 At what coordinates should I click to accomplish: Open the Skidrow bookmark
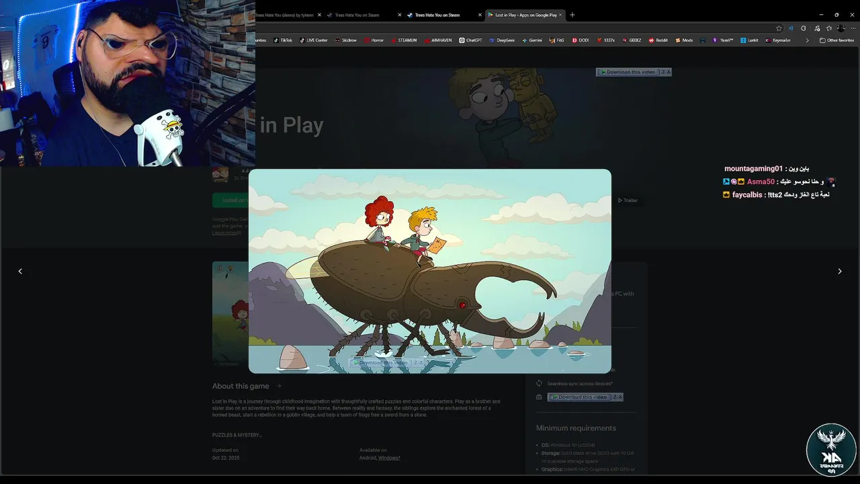[x=345, y=40]
